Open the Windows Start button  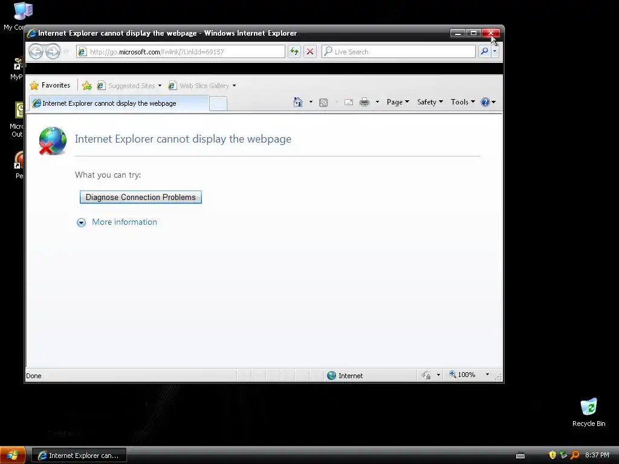13,456
